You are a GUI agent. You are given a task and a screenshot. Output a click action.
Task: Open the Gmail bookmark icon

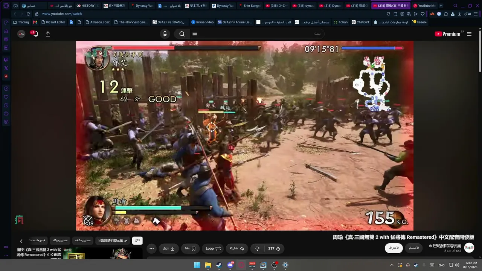point(35,22)
